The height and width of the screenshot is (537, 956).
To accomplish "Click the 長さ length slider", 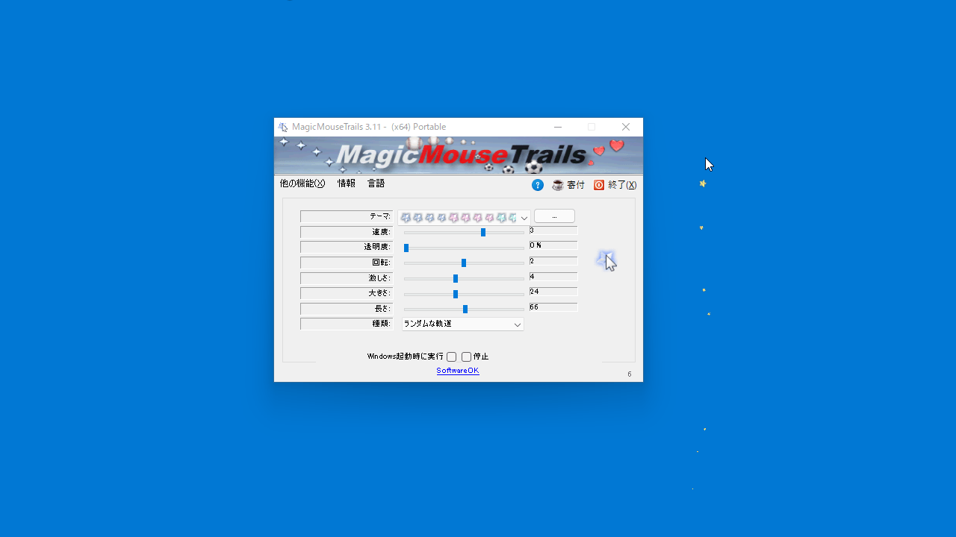I will point(464,310).
